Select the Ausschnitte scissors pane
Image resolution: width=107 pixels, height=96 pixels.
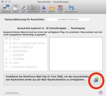point(34,9)
